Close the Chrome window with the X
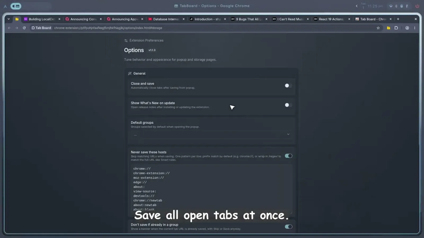Screen dimensions: 424x238 [416, 19]
